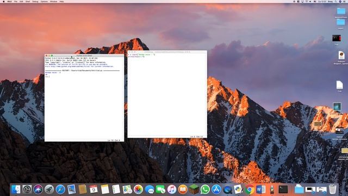Select the dark screenshot thumbnail on desktop
Image resolution: width=348 pixels, height=196 pixels.
(x=337, y=38)
